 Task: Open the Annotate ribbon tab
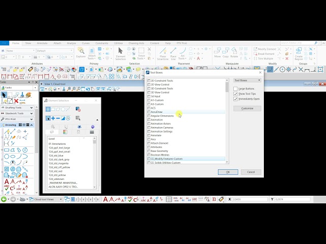(x=42, y=43)
